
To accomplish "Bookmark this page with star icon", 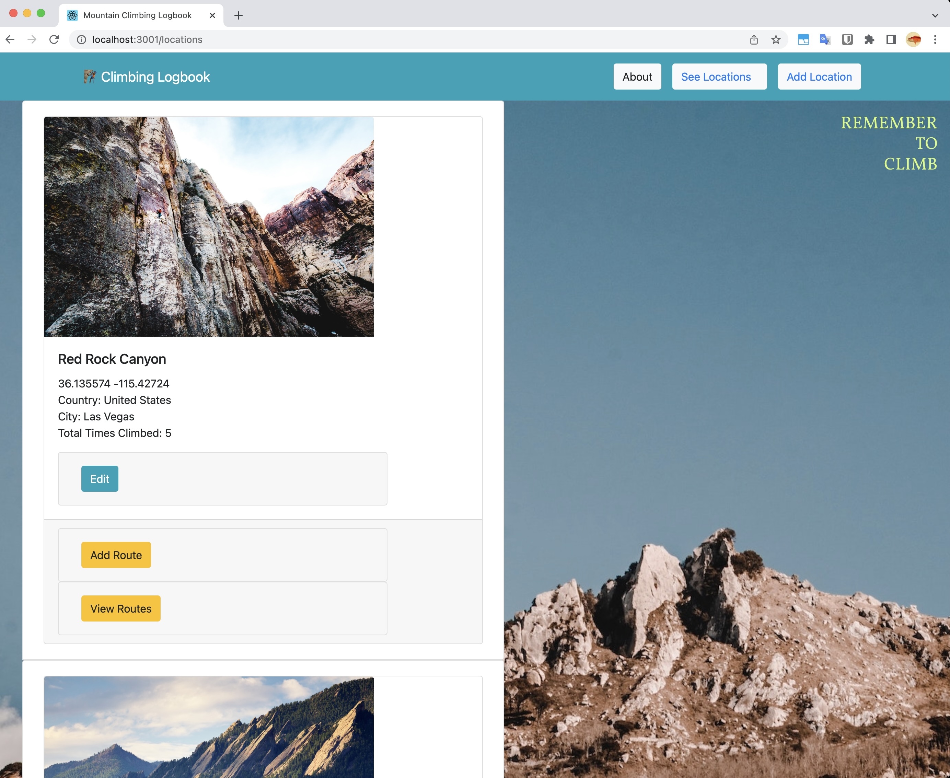I will (x=776, y=39).
